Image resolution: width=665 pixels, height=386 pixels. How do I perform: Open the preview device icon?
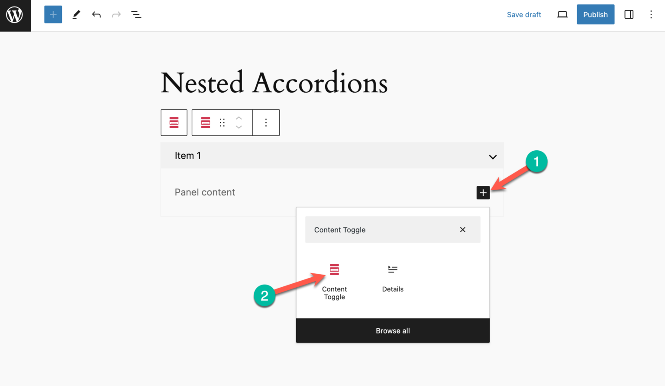click(x=562, y=14)
